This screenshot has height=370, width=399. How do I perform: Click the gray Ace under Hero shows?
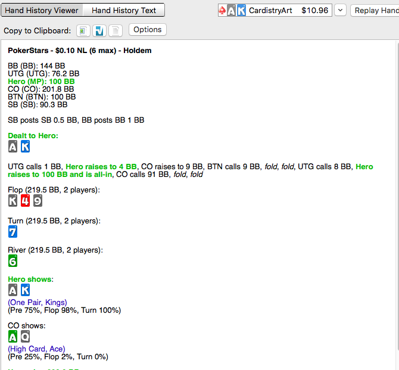click(13, 290)
